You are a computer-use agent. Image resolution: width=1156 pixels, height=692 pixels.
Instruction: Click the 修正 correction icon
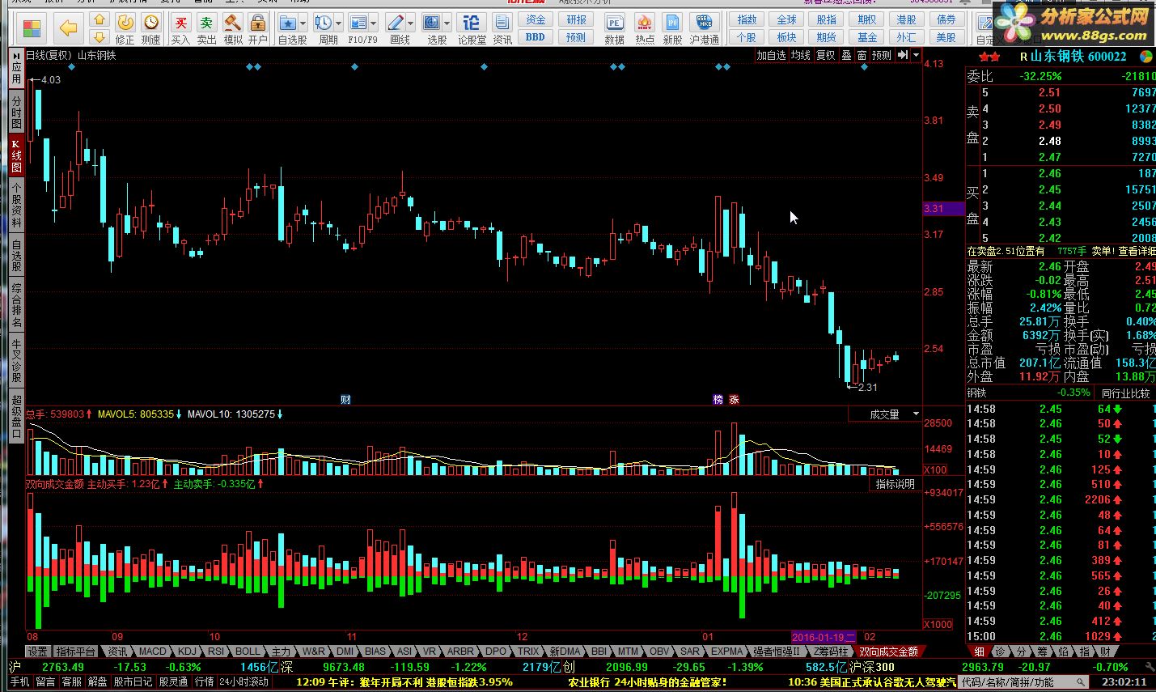(125, 22)
